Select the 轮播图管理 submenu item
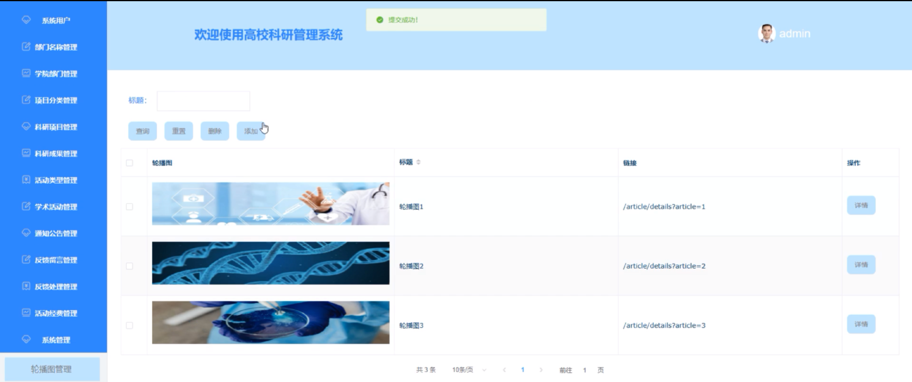 [52, 369]
